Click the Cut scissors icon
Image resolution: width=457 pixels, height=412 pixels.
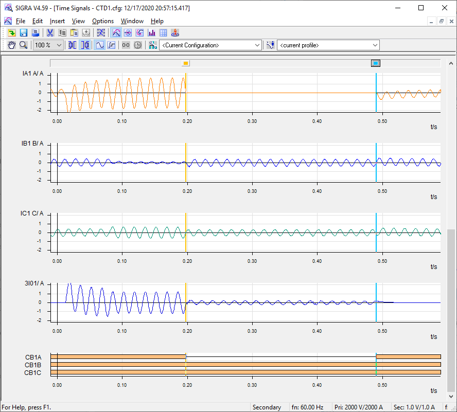point(50,32)
